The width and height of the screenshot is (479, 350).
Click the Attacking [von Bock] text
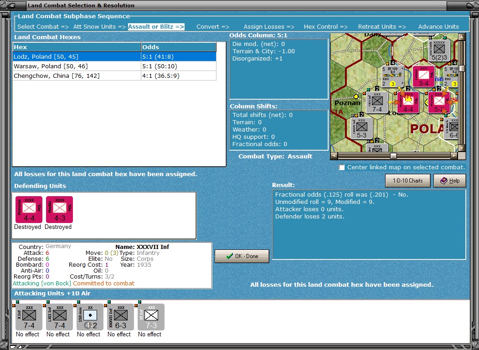point(42,284)
